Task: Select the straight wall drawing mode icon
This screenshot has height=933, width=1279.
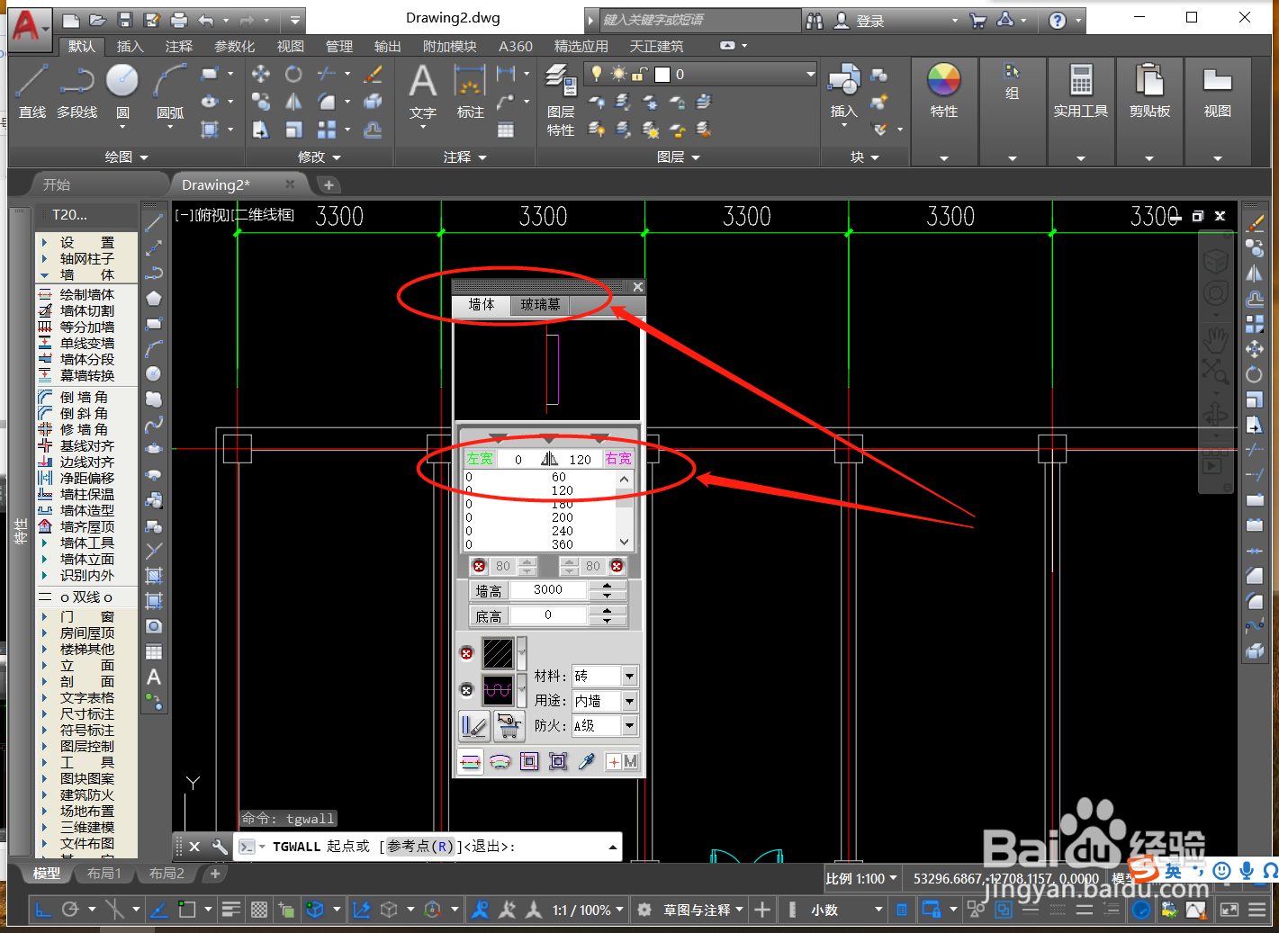Action: (471, 761)
